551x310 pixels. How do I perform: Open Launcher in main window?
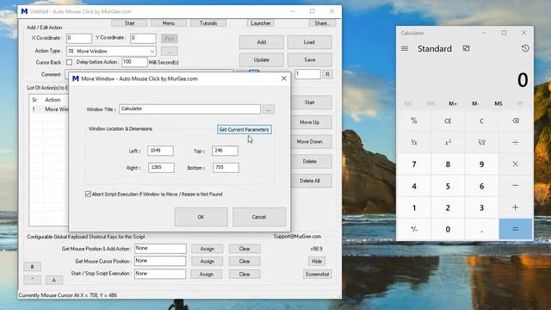coord(261,23)
